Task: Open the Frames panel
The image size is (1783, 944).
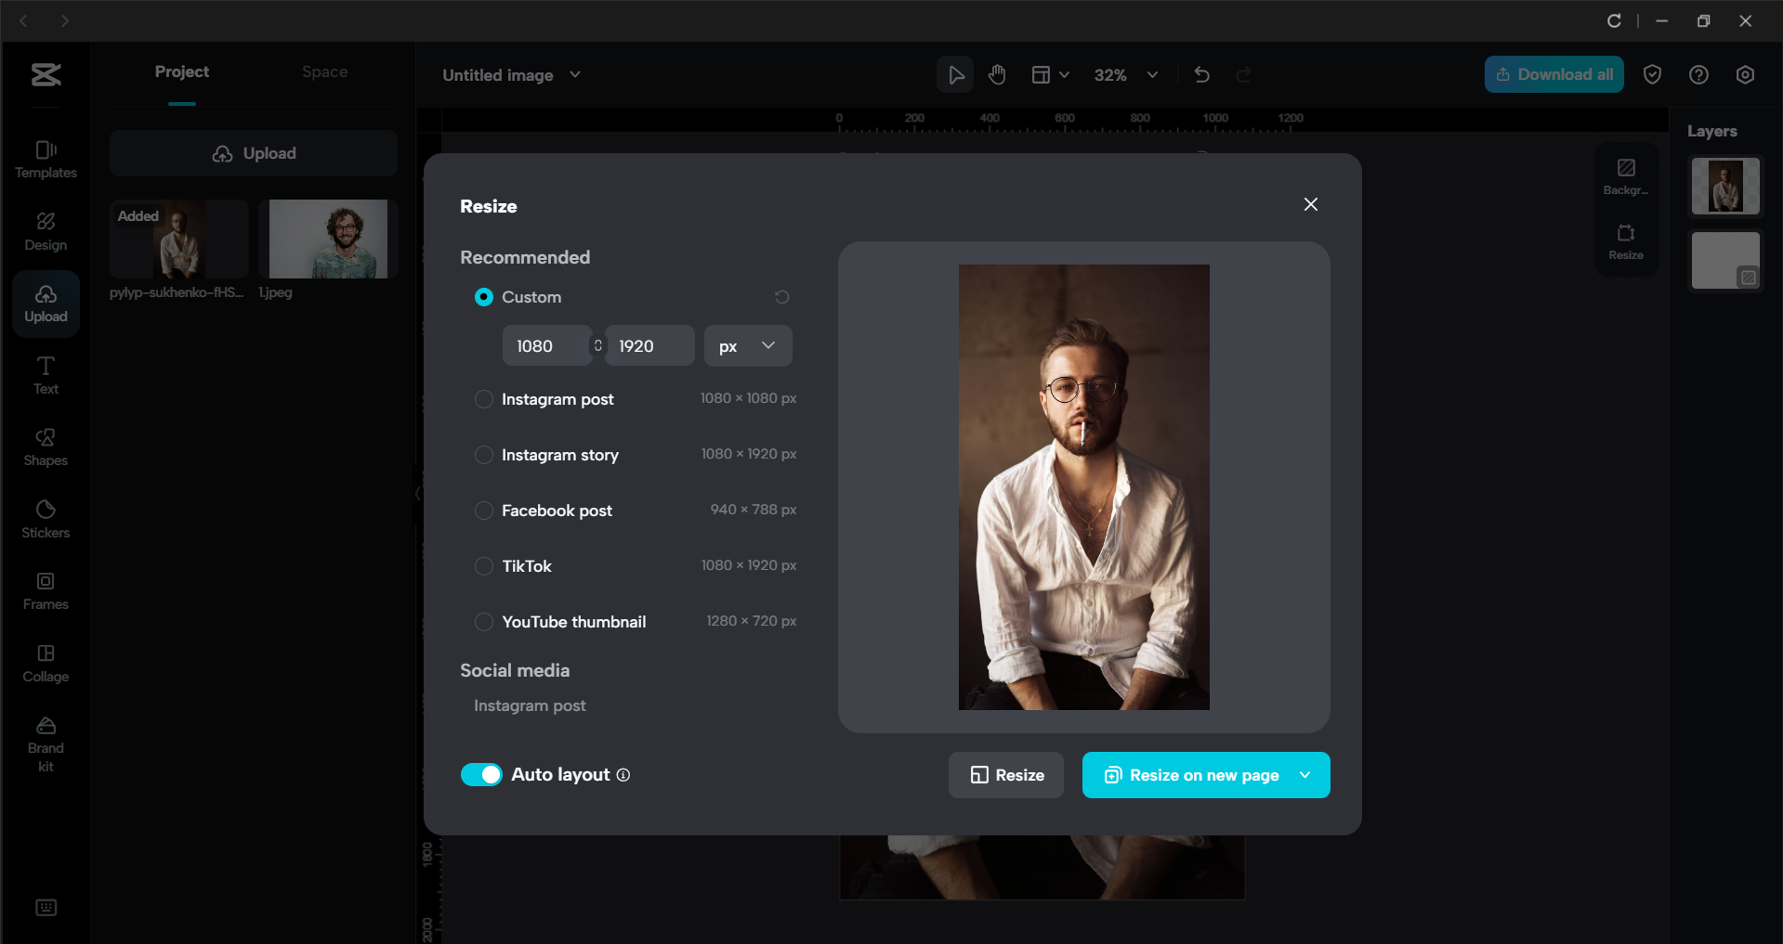Action: (46, 591)
